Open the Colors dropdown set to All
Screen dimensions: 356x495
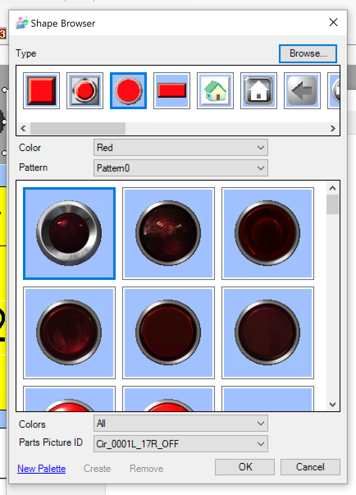tap(180, 423)
